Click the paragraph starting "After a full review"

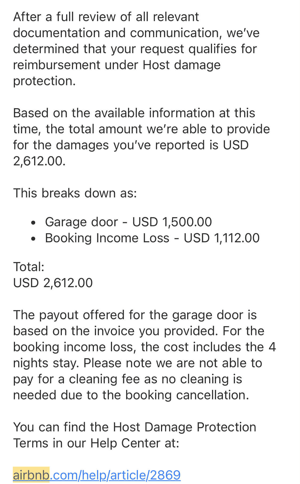[136, 49]
